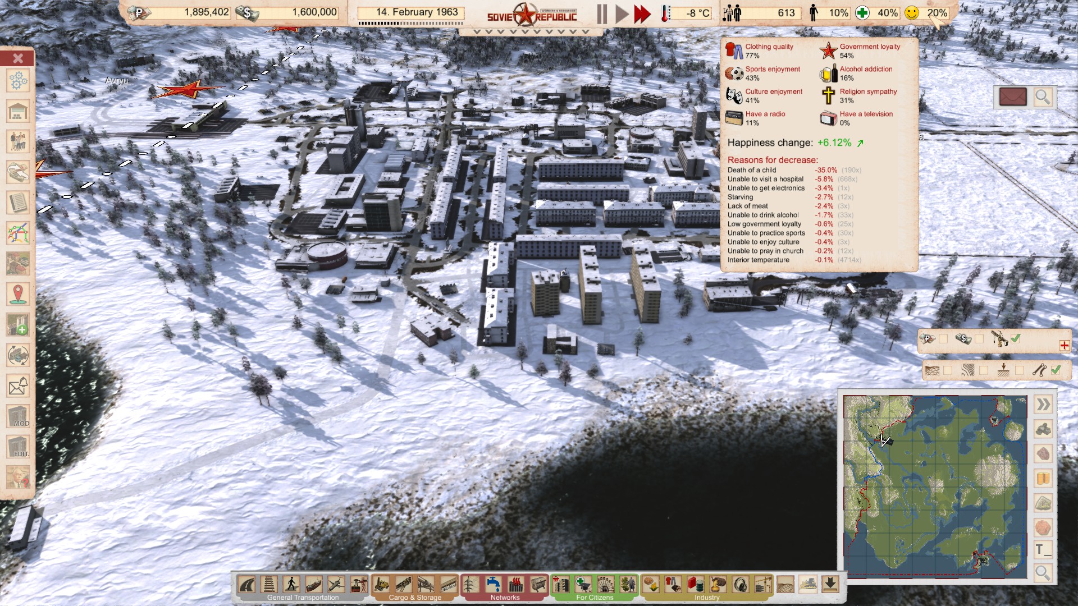Pause the game simulation
The height and width of the screenshot is (606, 1078).
[602, 14]
